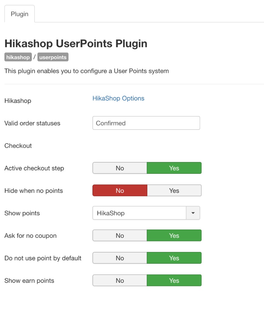Set Ask for no coupon to No
The image size is (264, 327).
tap(120, 236)
